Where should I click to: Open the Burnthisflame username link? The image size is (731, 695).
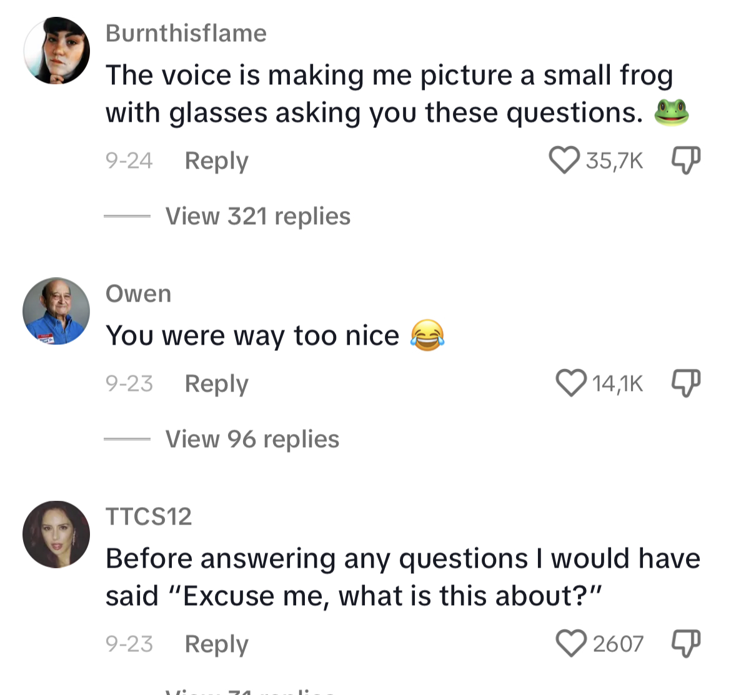coord(186,33)
